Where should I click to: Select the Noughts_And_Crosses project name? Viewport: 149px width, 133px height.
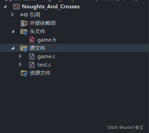tap(51, 7)
